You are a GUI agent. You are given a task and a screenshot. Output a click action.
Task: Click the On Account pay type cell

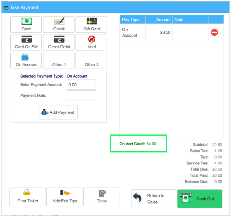(x=133, y=32)
